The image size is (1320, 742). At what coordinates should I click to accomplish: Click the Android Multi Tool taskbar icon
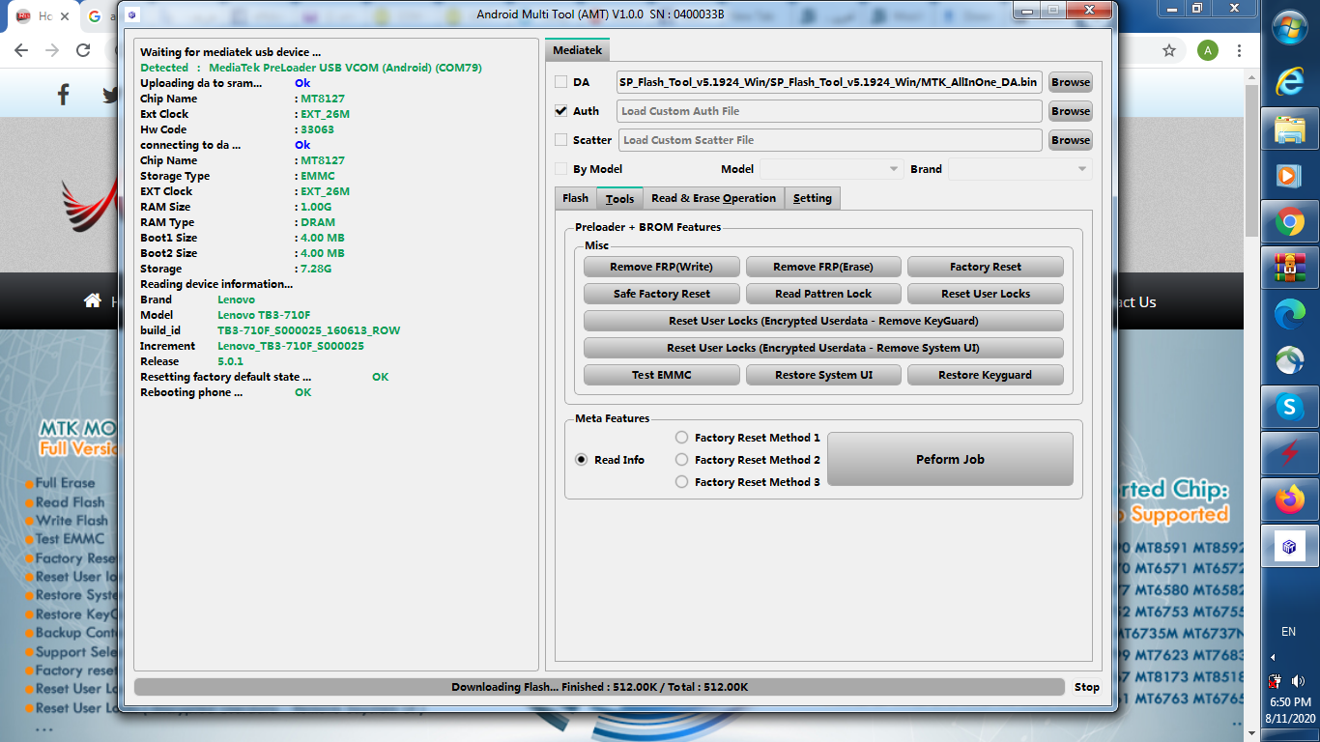point(1290,548)
